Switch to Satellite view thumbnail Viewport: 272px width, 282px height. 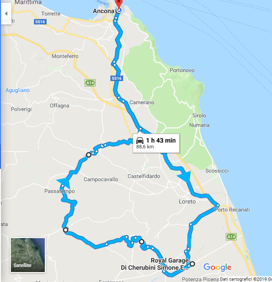coord(28,255)
